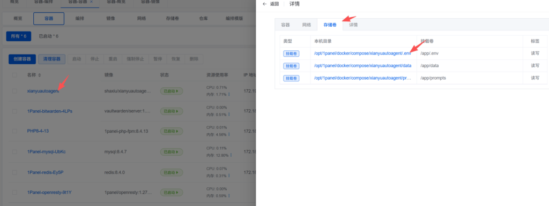Select the 存储卷 tab in details drawer
The height and width of the screenshot is (206, 549).
click(x=330, y=25)
